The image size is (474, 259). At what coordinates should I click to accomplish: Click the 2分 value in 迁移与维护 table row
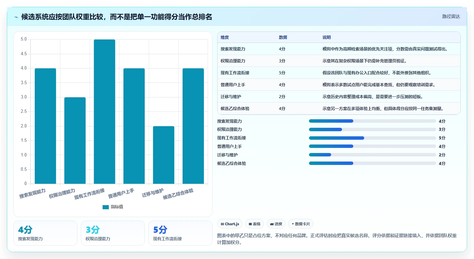tap(282, 97)
